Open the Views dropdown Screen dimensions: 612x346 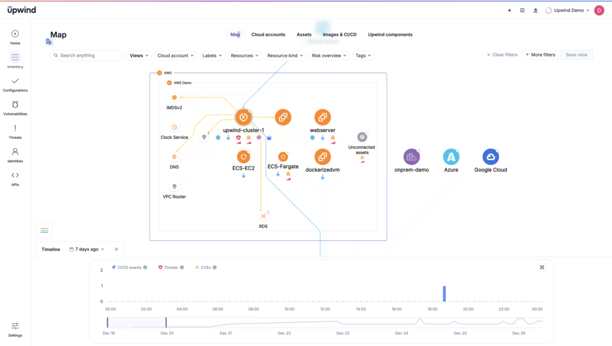tap(139, 56)
